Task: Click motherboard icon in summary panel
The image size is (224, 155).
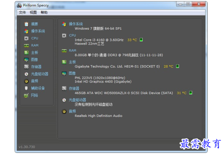Action: (64, 62)
